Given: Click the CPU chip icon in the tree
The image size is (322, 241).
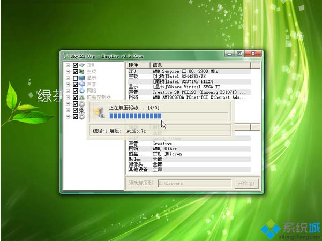Looking at the screenshot, I should pos(82,65).
